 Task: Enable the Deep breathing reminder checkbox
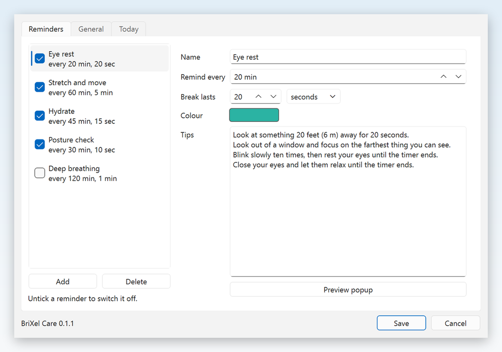(x=40, y=173)
